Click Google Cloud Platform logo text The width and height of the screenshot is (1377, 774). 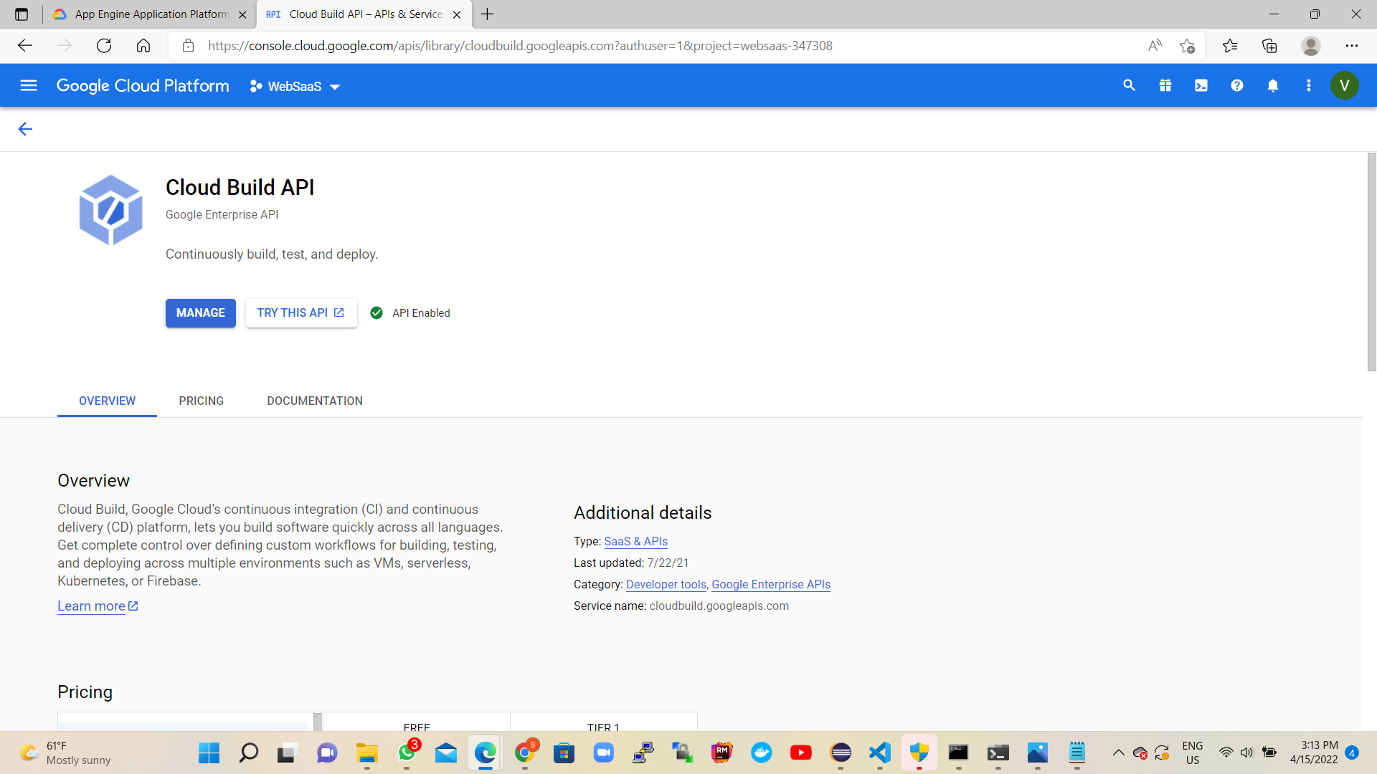click(x=143, y=86)
